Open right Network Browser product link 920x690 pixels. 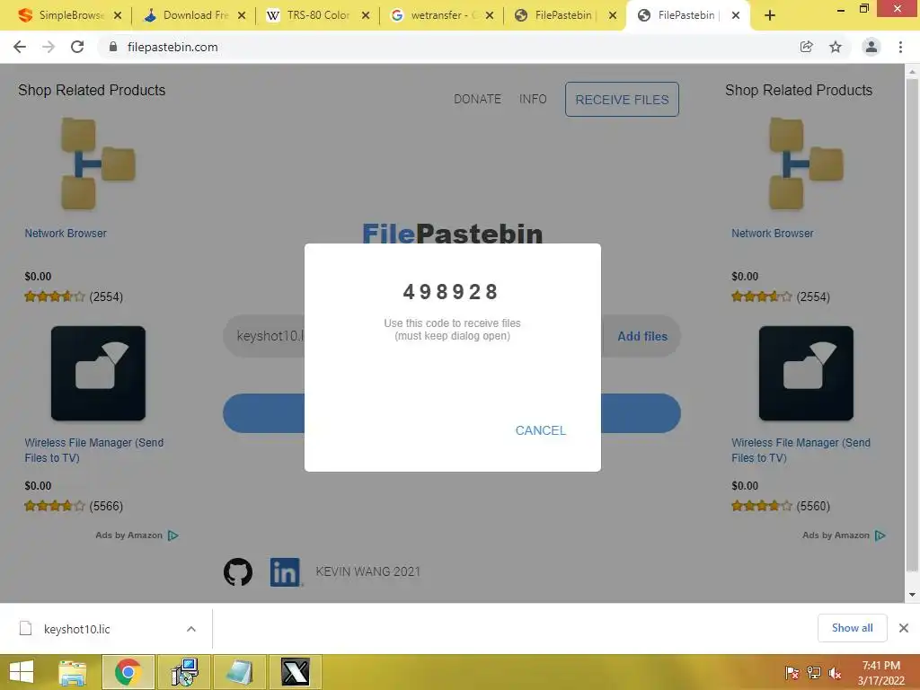[772, 234]
